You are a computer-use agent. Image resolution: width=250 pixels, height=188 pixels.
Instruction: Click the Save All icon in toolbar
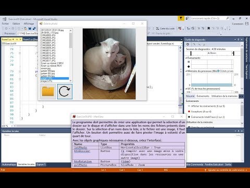34,28
